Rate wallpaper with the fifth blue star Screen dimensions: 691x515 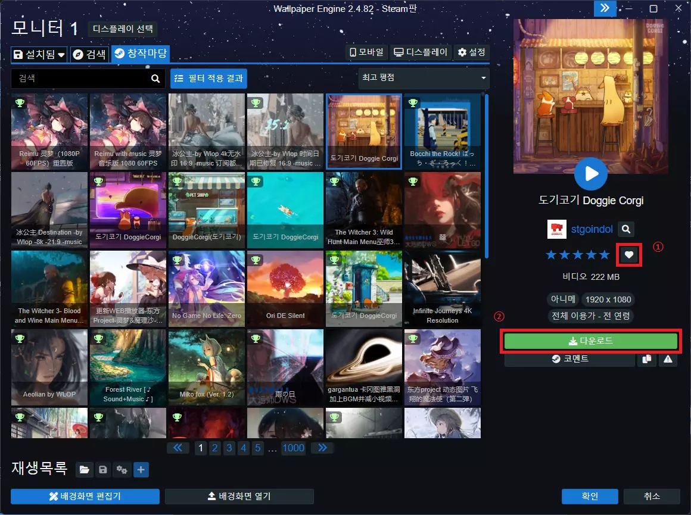click(604, 255)
